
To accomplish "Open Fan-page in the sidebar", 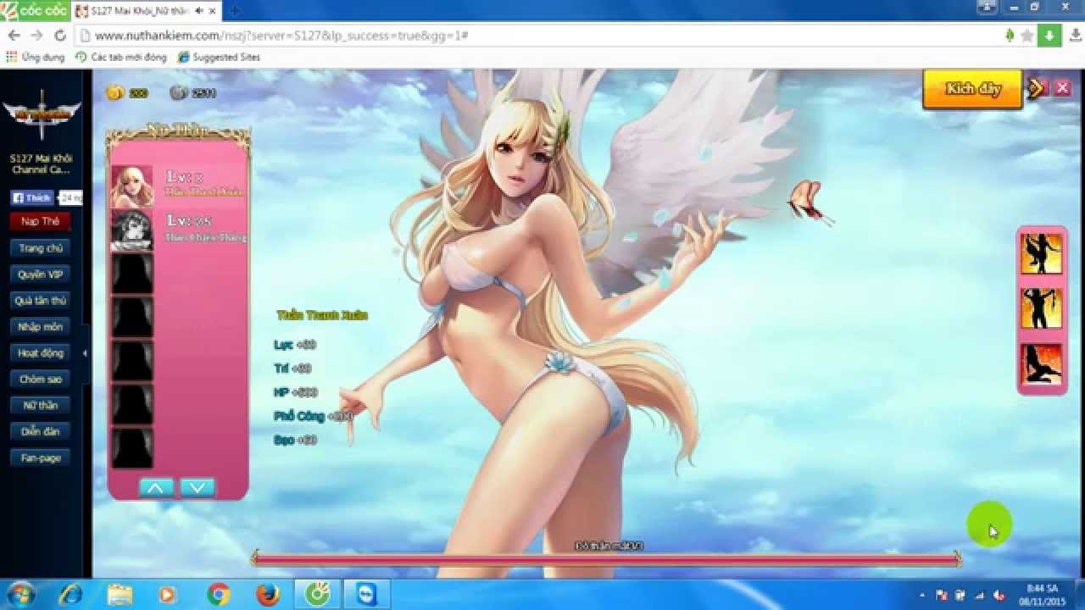I will coord(40,457).
